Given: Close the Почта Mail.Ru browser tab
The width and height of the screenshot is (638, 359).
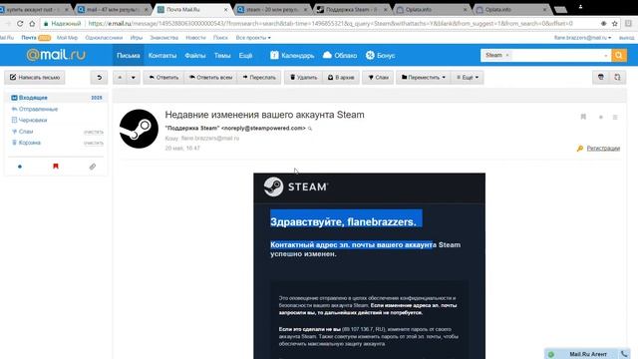Looking at the screenshot, I should 226,9.
